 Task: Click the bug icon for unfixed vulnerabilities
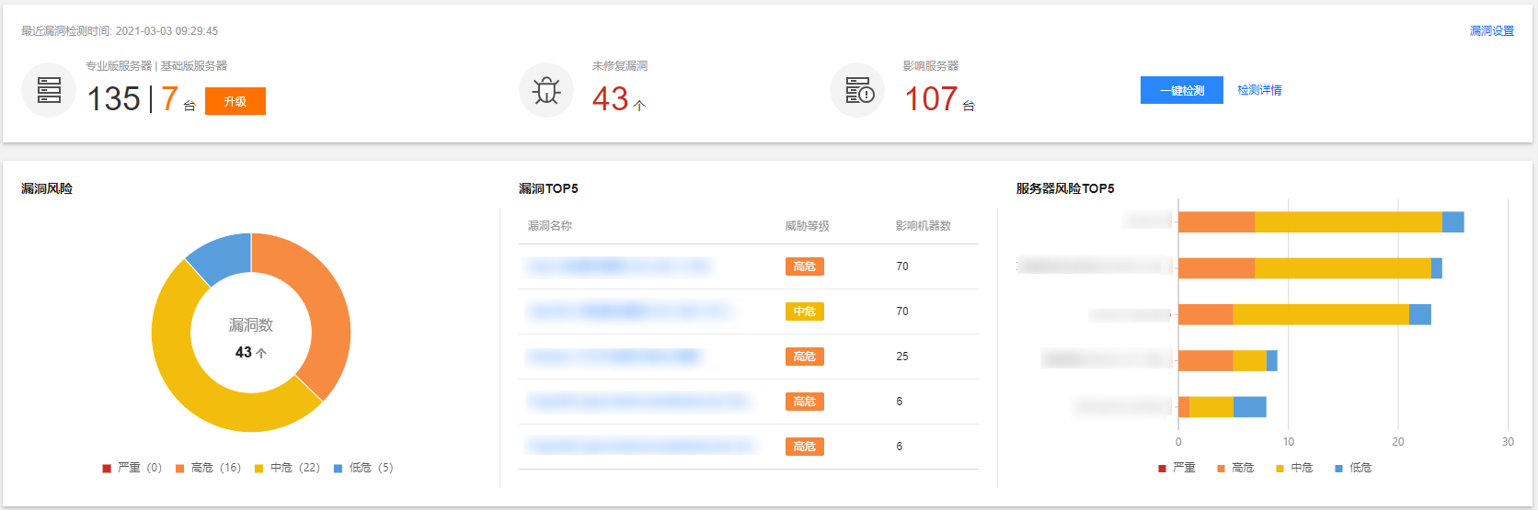point(546,90)
